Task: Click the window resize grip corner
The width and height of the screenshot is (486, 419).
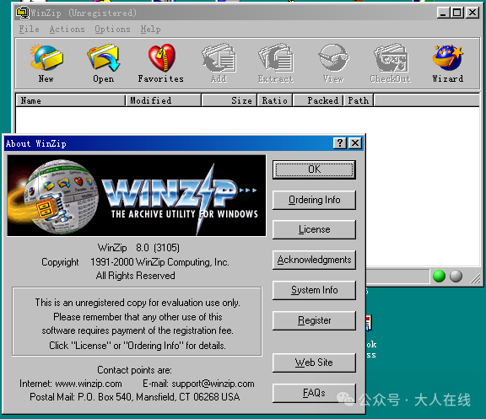Action: tap(475, 278)
